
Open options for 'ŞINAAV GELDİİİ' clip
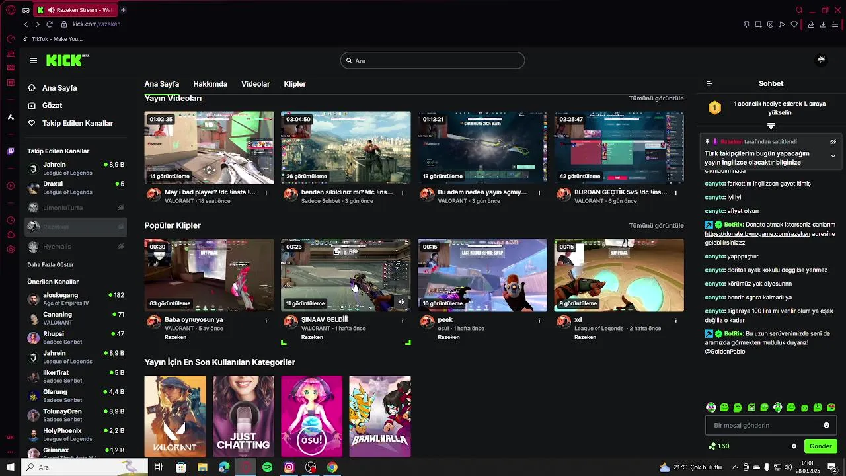click(403, 320)
